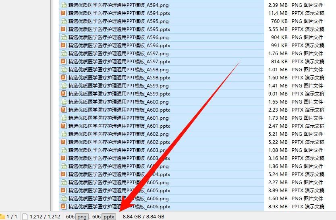Click PNG icon of A605.png file
This screenshot has height=220, width=336.
(64, 183)
